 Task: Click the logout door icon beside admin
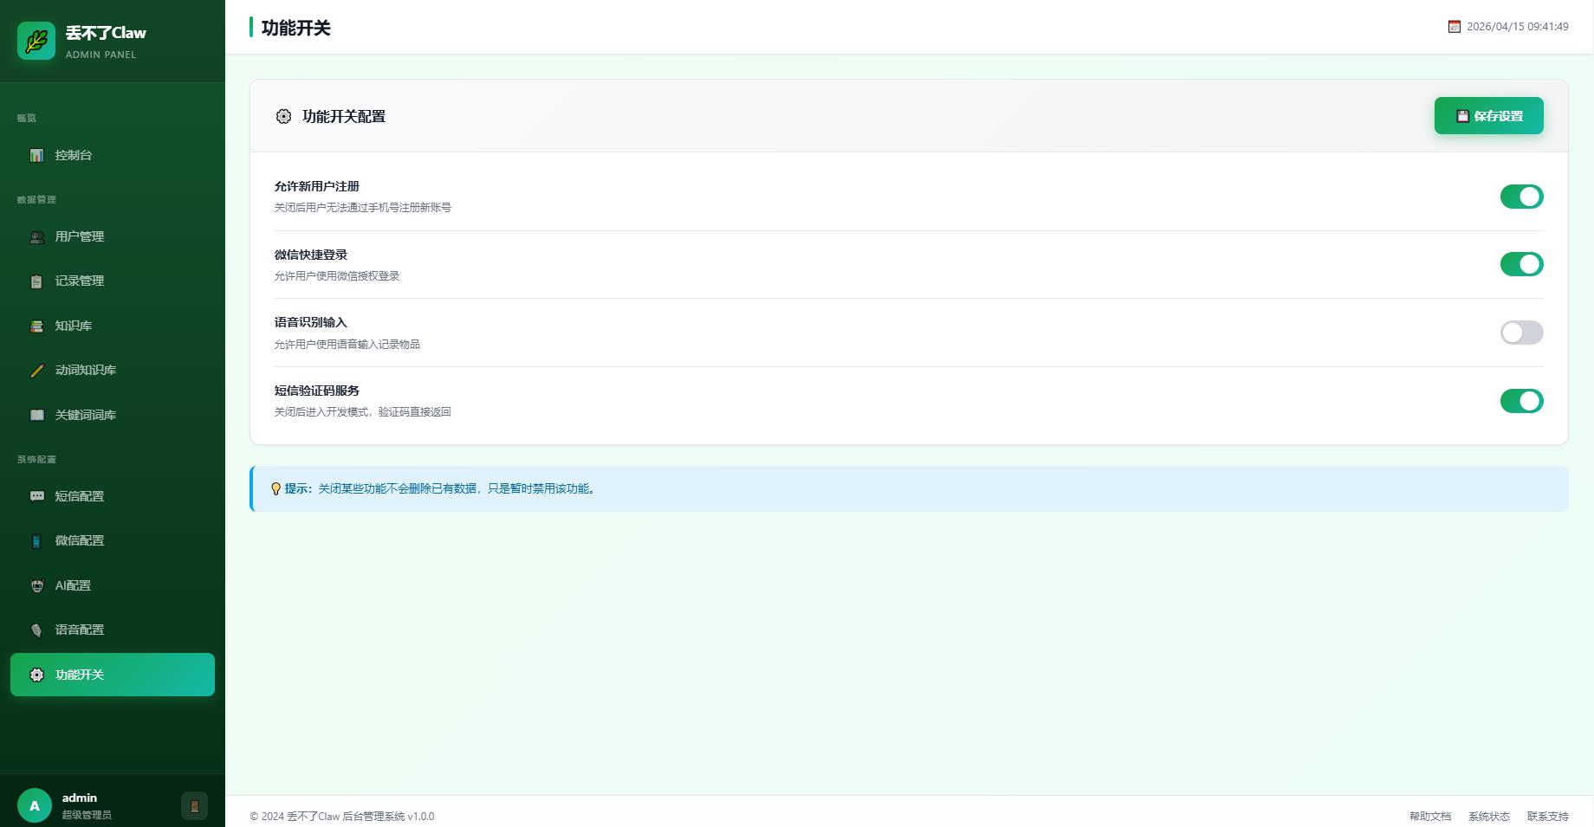pyautogui.click(x=194, y=805)
